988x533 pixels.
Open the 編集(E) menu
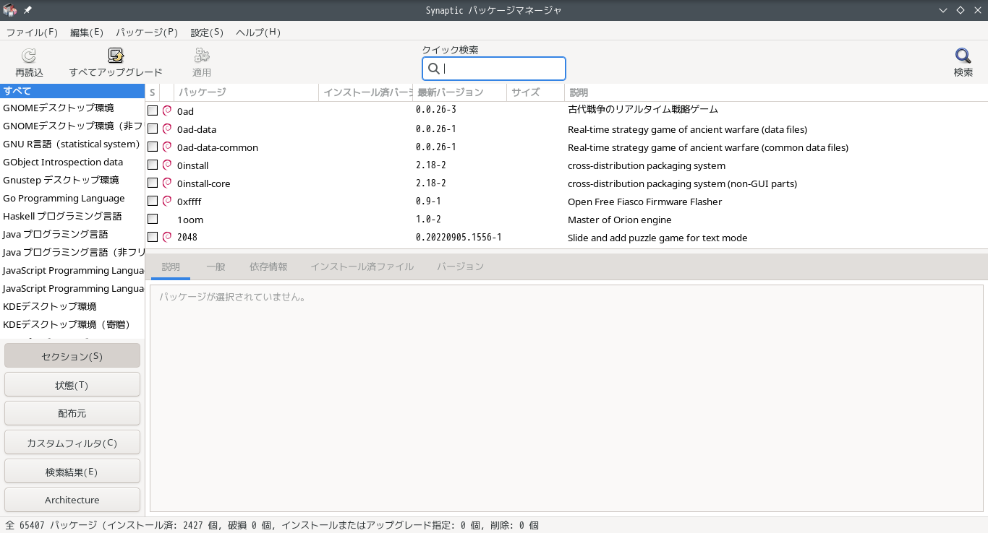pyautogui.click(x=87, y=32)
